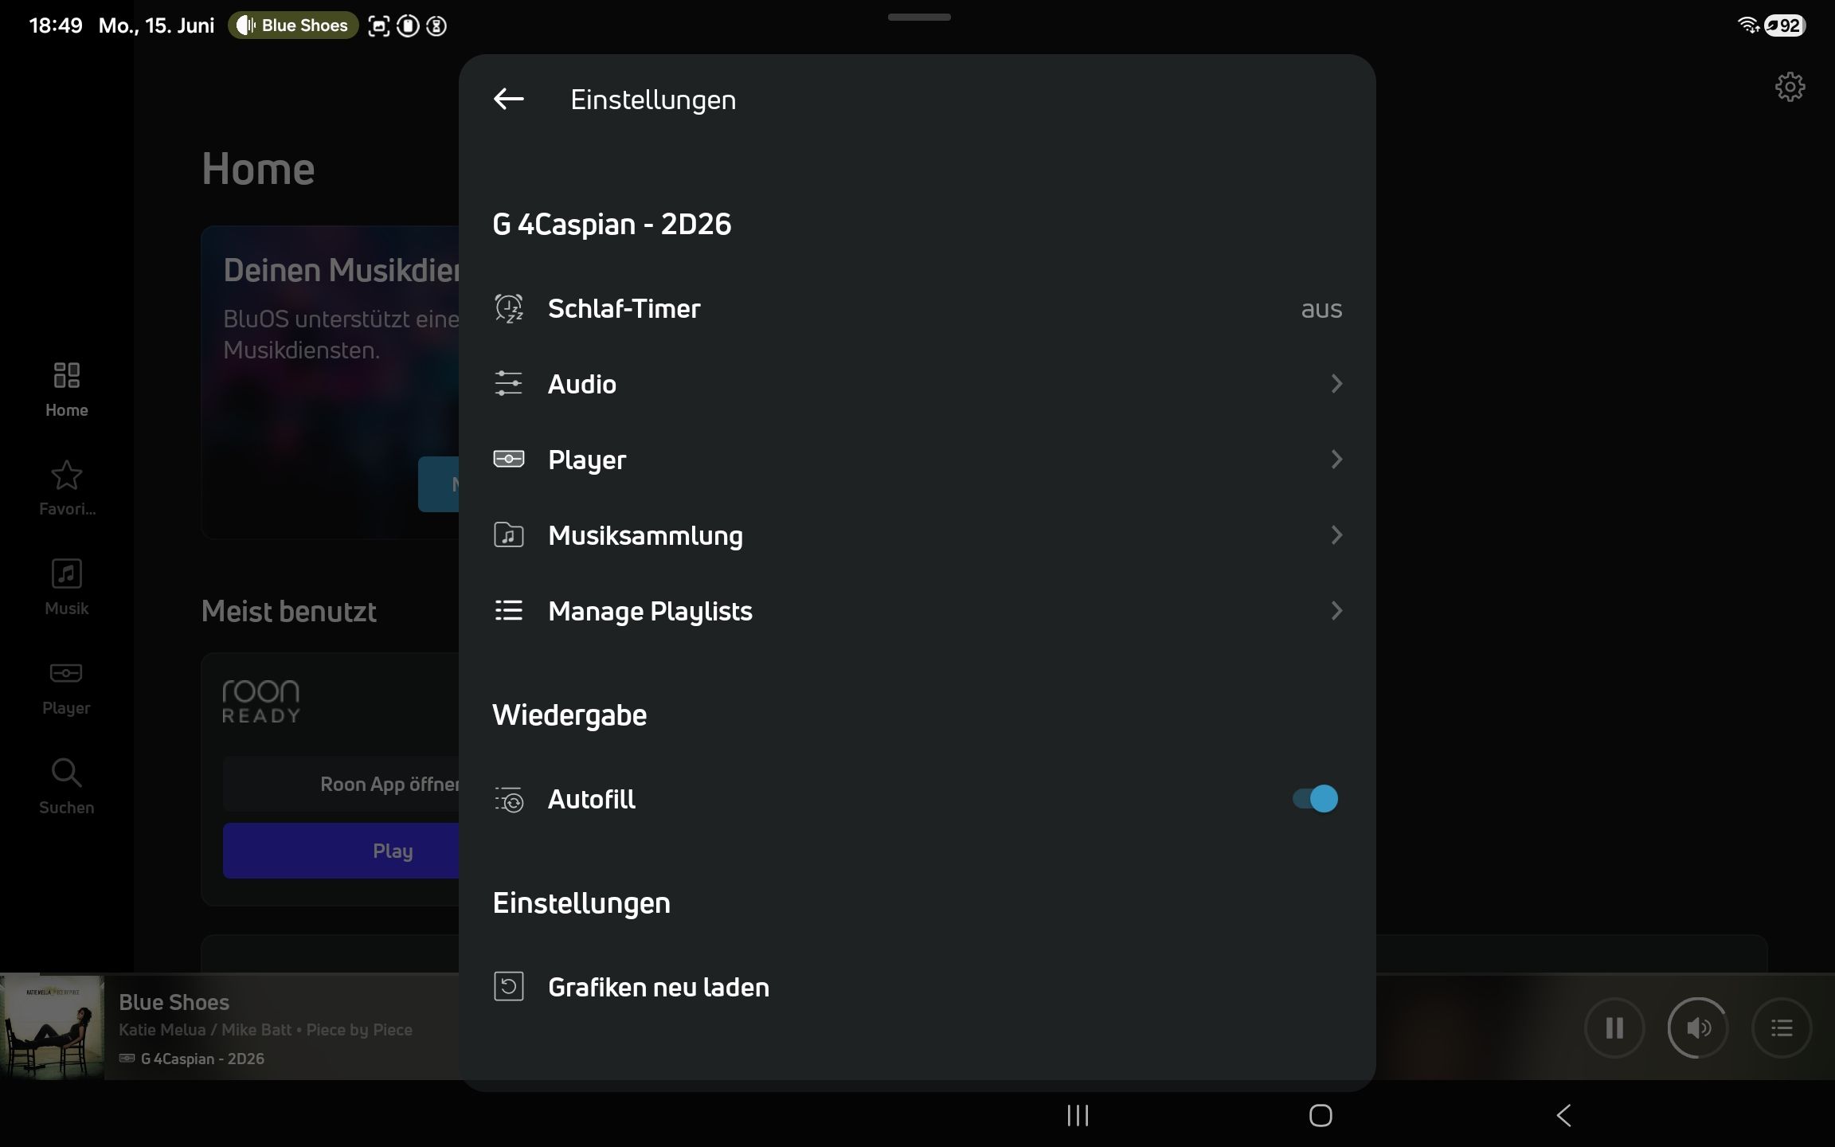Open the Player settings entry
Screen dimensions: 1835x1147
pyautogui.click(x=917, y=460)
